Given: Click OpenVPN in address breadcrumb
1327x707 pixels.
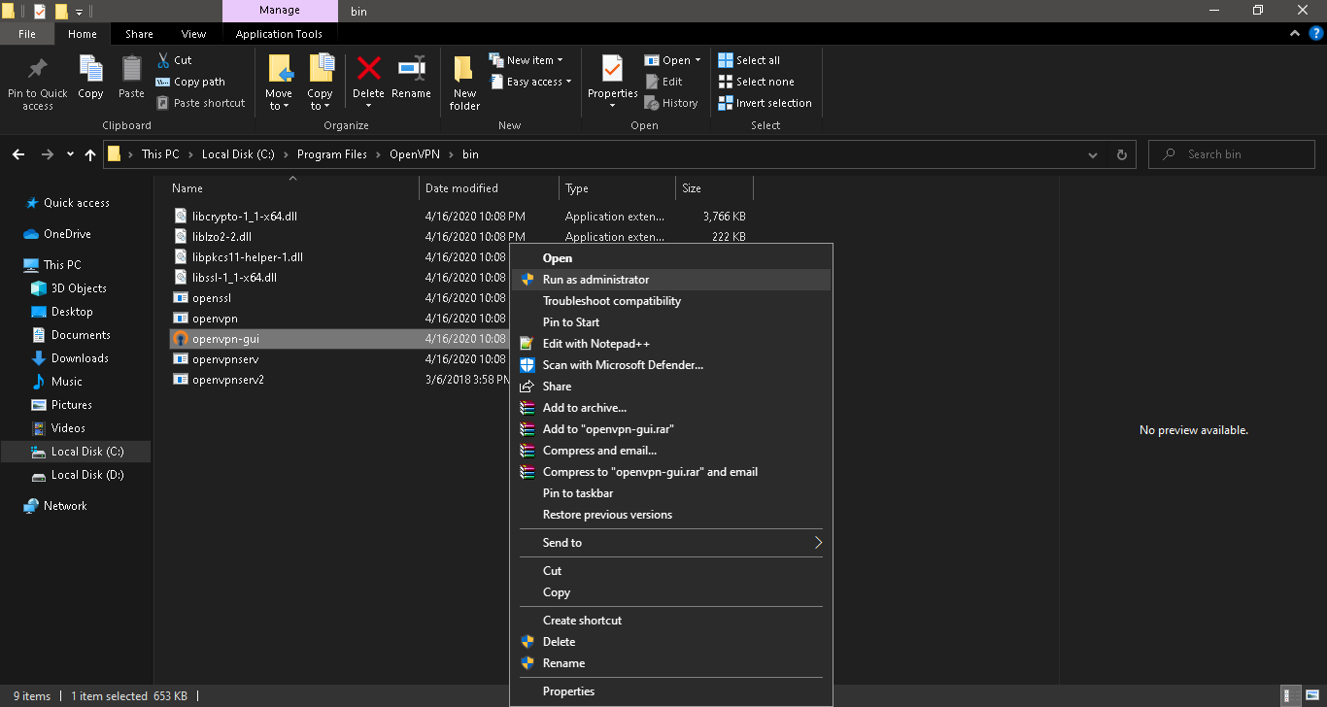Looking at the screenshot, I should 416,154.
